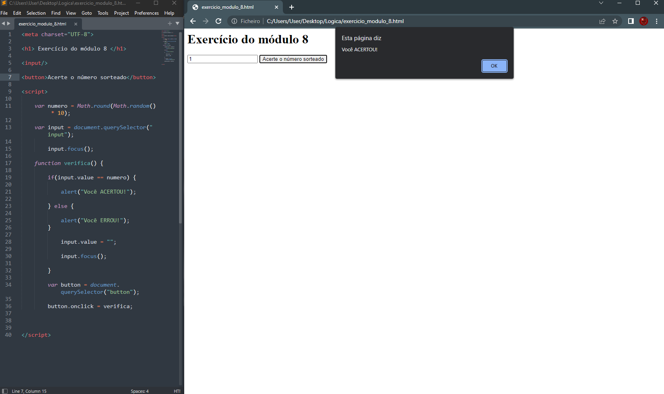Click line number 11 in the gutter

[8, 106]
